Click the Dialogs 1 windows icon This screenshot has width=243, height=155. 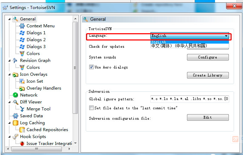tap(22, 33)
